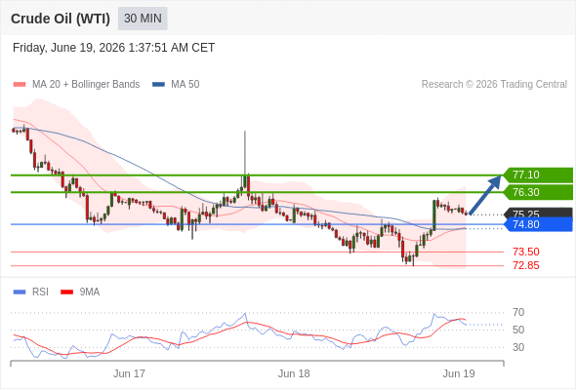
Task: Click the red 9MA legend icon
Action: pos(66,292)
